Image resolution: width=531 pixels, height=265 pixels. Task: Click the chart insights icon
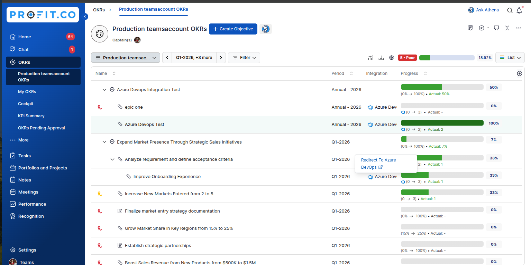[x=371, y=58]
